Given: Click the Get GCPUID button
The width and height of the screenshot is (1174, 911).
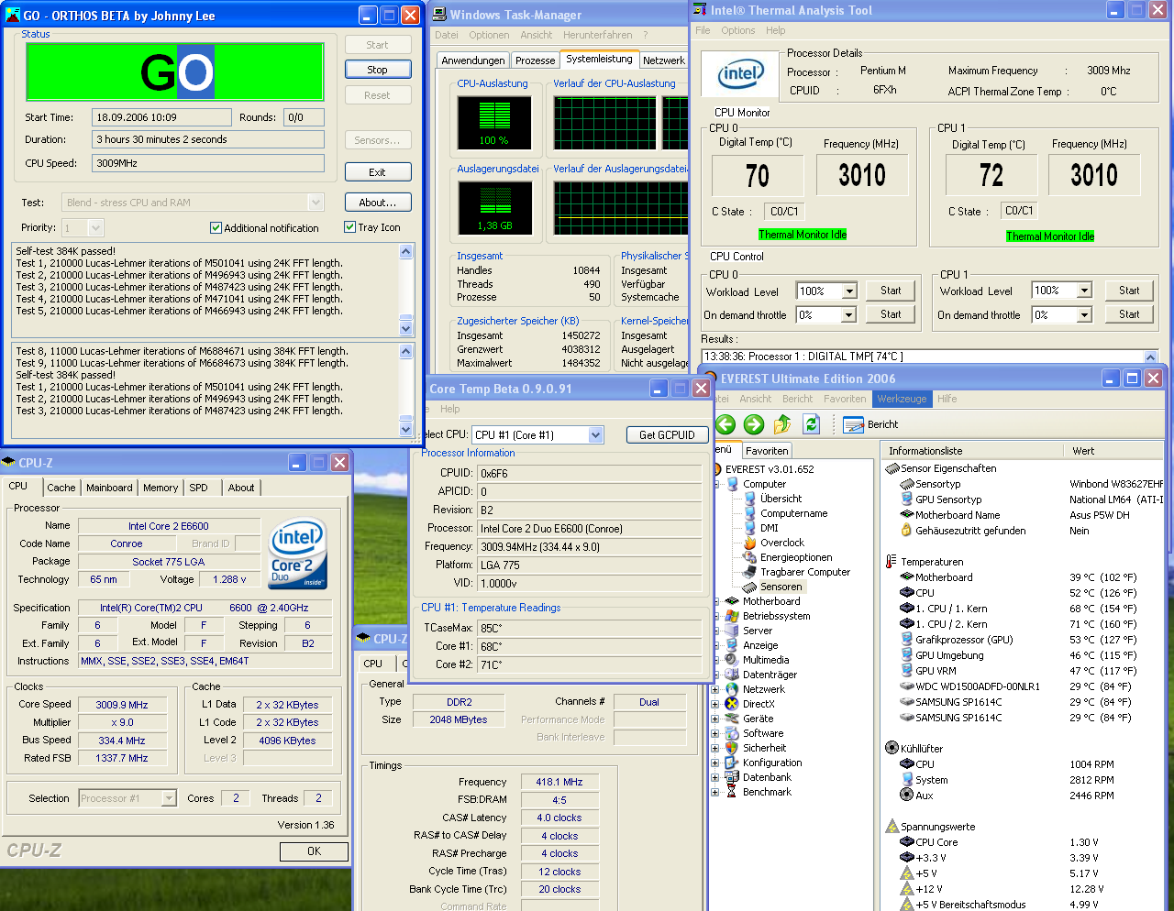Looking at the screenshot, I should point(667,435).
